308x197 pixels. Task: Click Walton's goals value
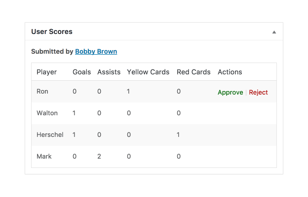point(75,113)
